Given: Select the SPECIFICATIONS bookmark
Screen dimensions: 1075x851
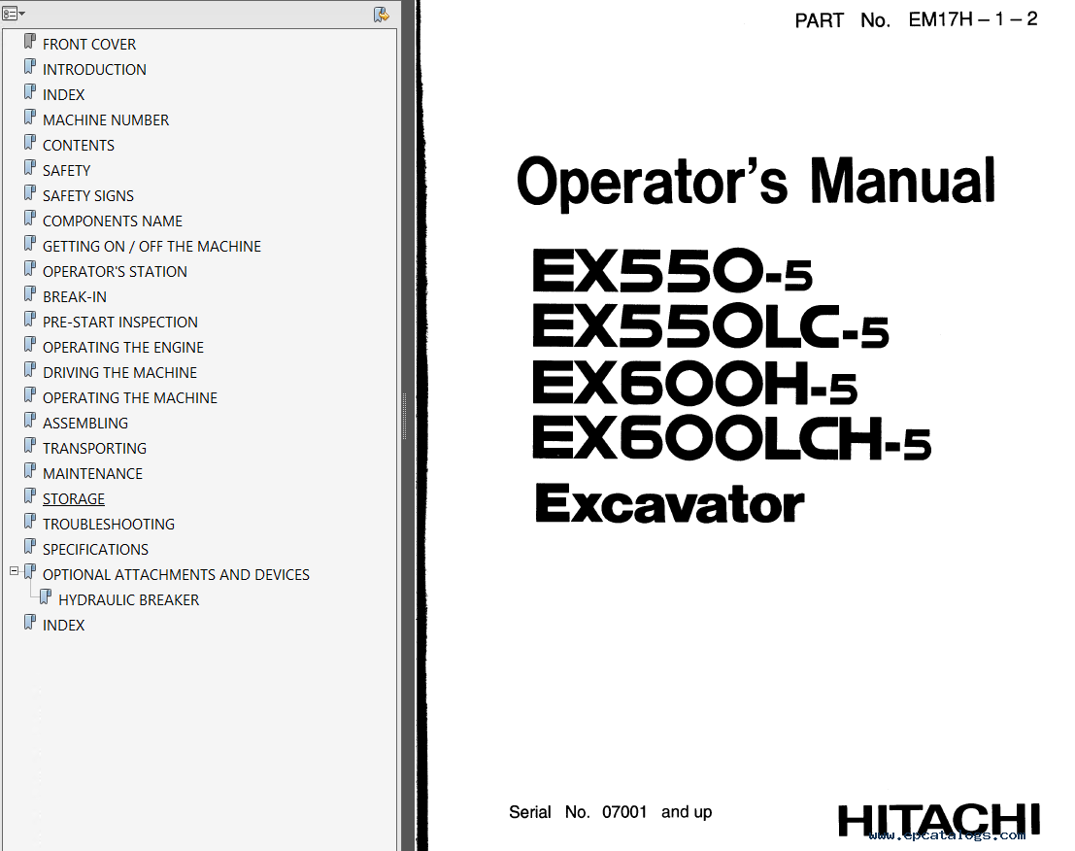Looking at the screenshot, I should pos(96,550).
